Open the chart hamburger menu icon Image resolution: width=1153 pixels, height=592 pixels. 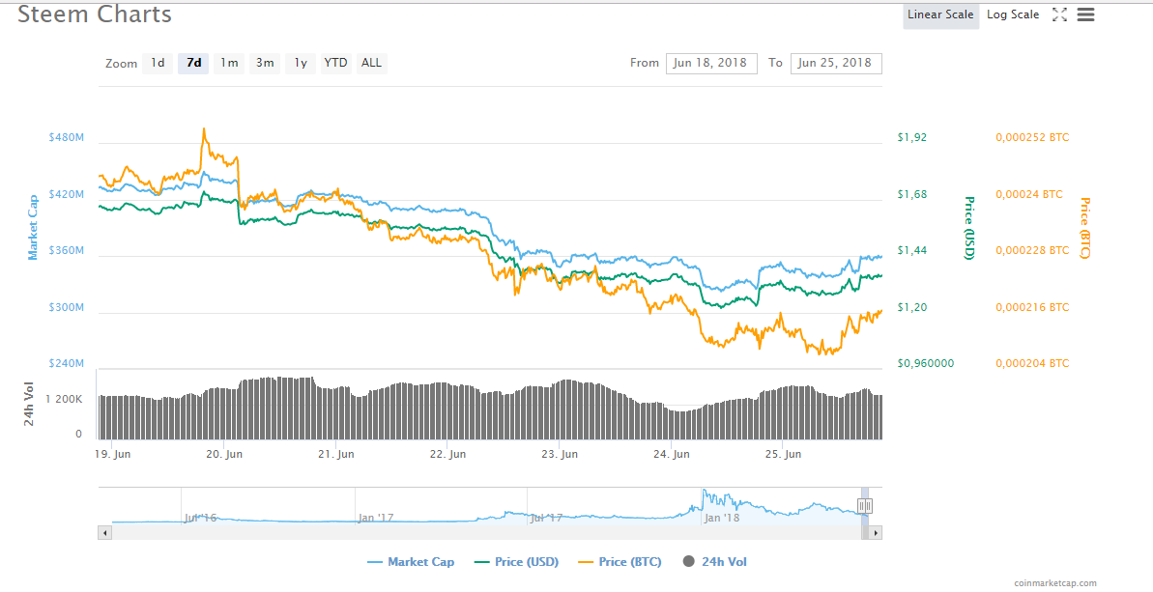coord(1085,14)
